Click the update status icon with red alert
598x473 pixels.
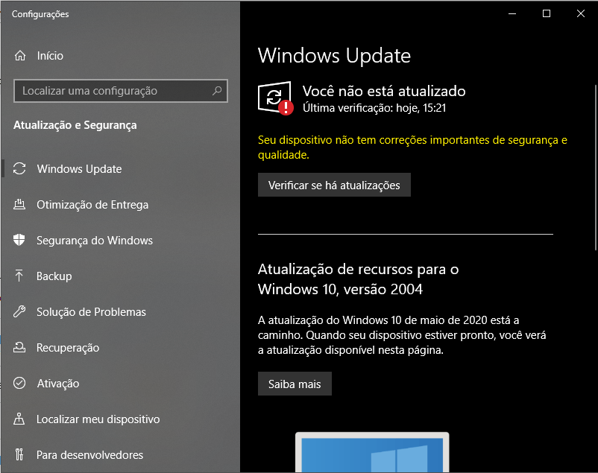276,98
